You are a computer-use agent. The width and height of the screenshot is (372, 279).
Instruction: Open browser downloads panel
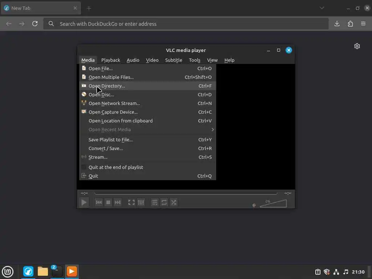(337, 24)
